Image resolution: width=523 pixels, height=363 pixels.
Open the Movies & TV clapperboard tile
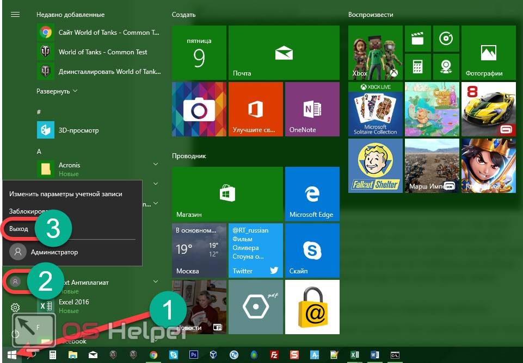[417, 39]
